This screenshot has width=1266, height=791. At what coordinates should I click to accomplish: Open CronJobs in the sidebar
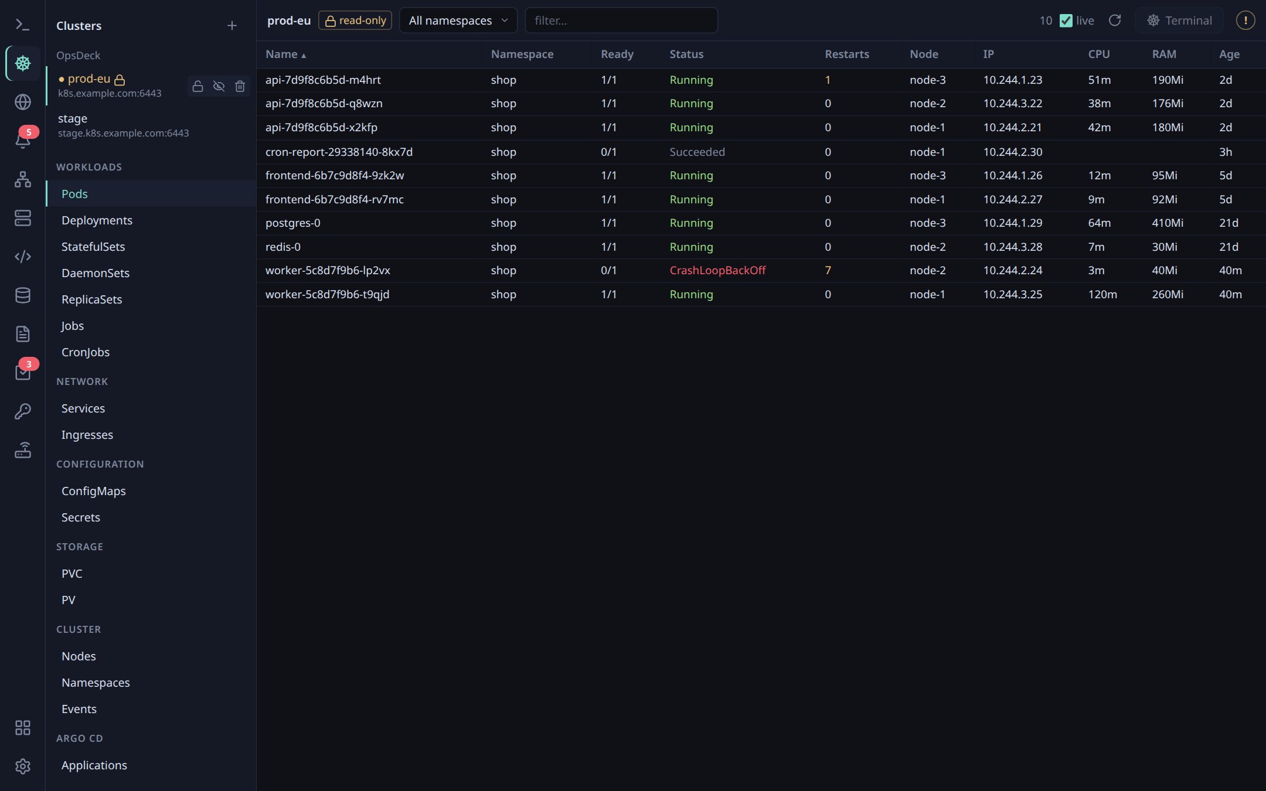click(x=151, y=352)
